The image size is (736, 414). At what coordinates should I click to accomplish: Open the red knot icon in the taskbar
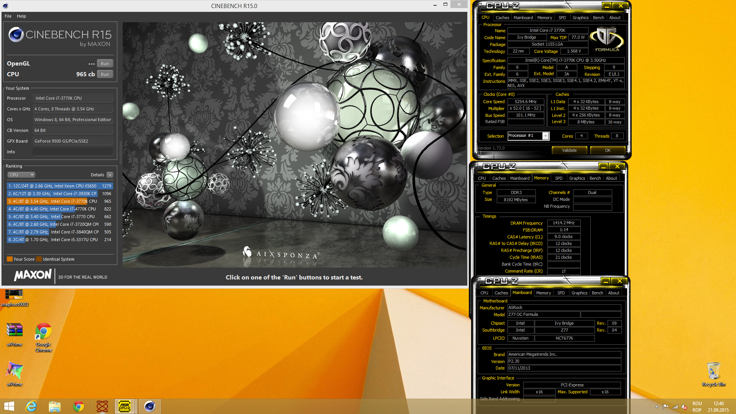point(102,406)
